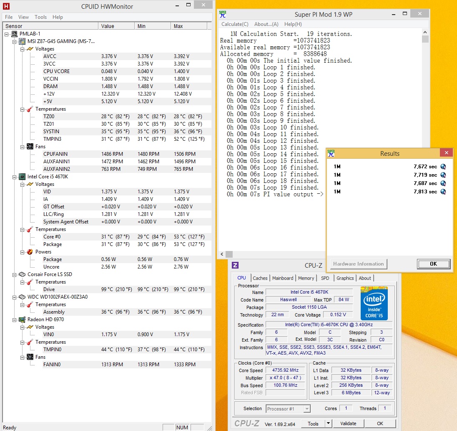The width and height of the screenshot is (457, 431).
Task: Click the CPU-Z purple Z title icon
Action: coord(235,265)
